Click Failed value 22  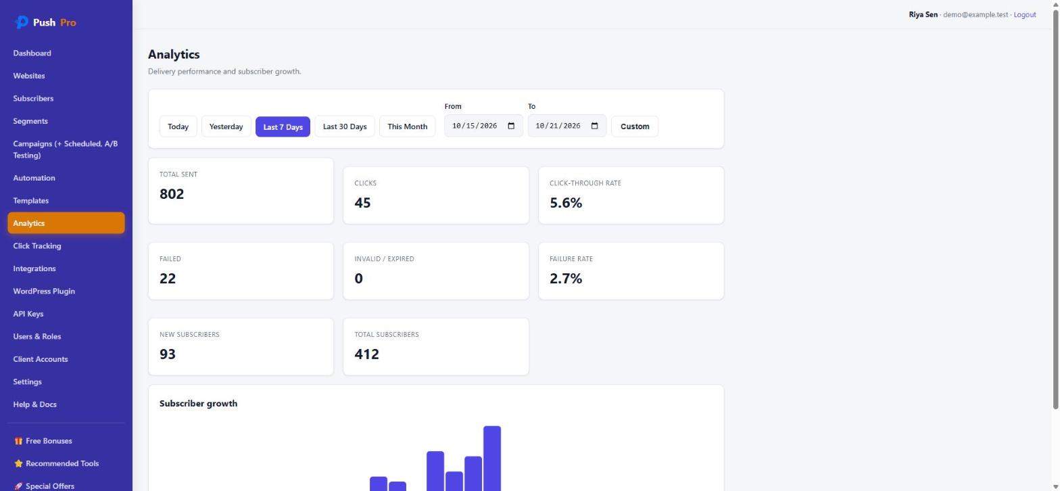[168, 279]
